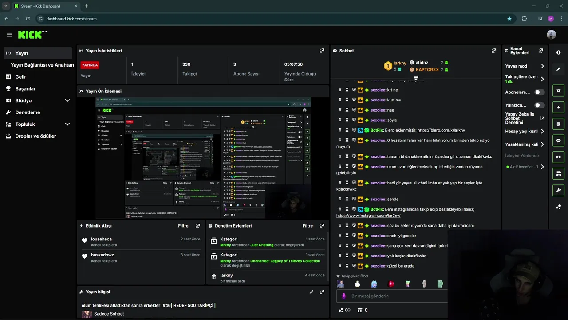Viewport: 568px width, 320px height.
Task: Open Hesap yaşı kısıtlaması arrow
Action: coord(542,132)
